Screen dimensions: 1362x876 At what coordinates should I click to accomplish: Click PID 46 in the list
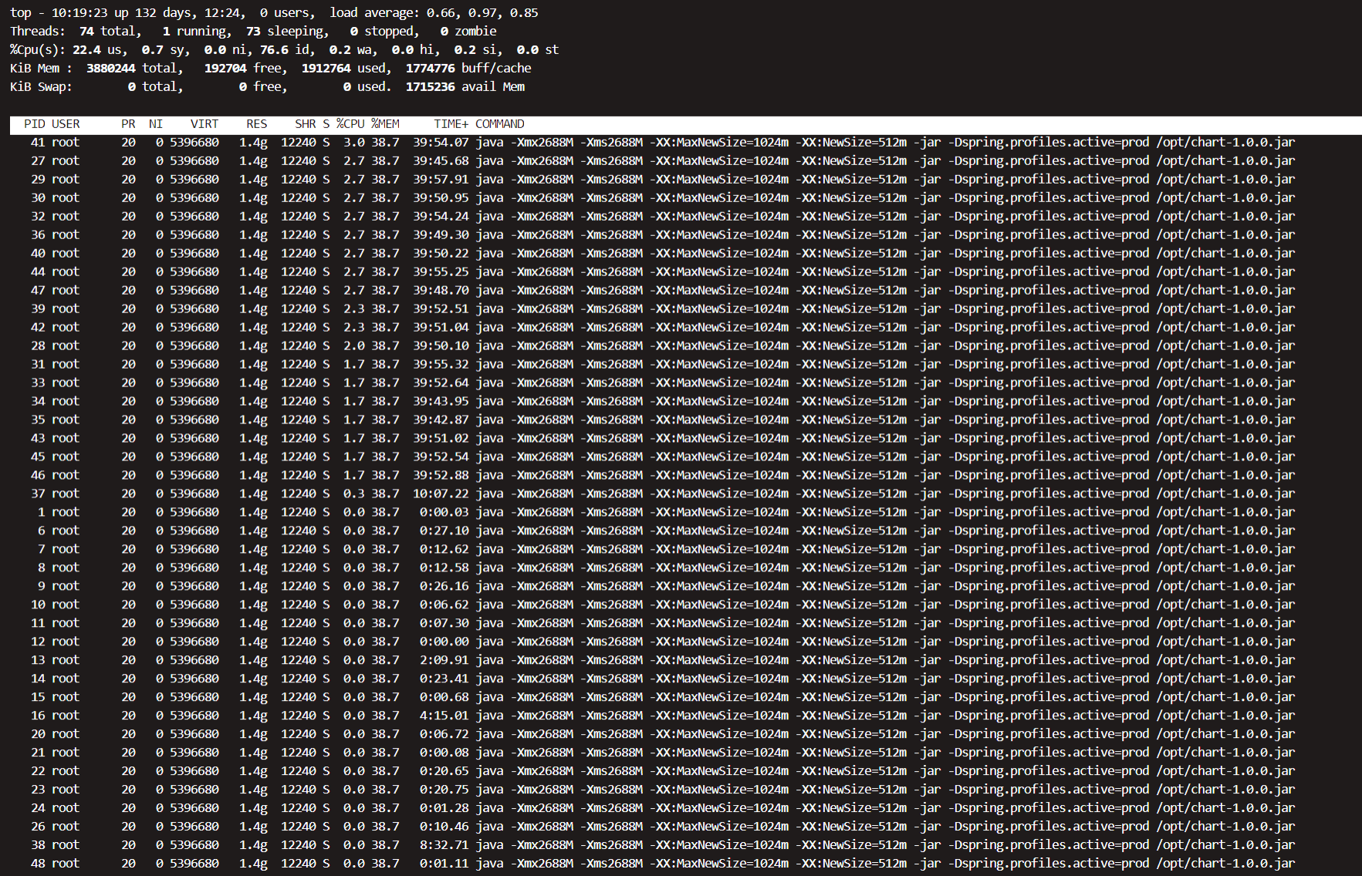click(x=38, y=476)
